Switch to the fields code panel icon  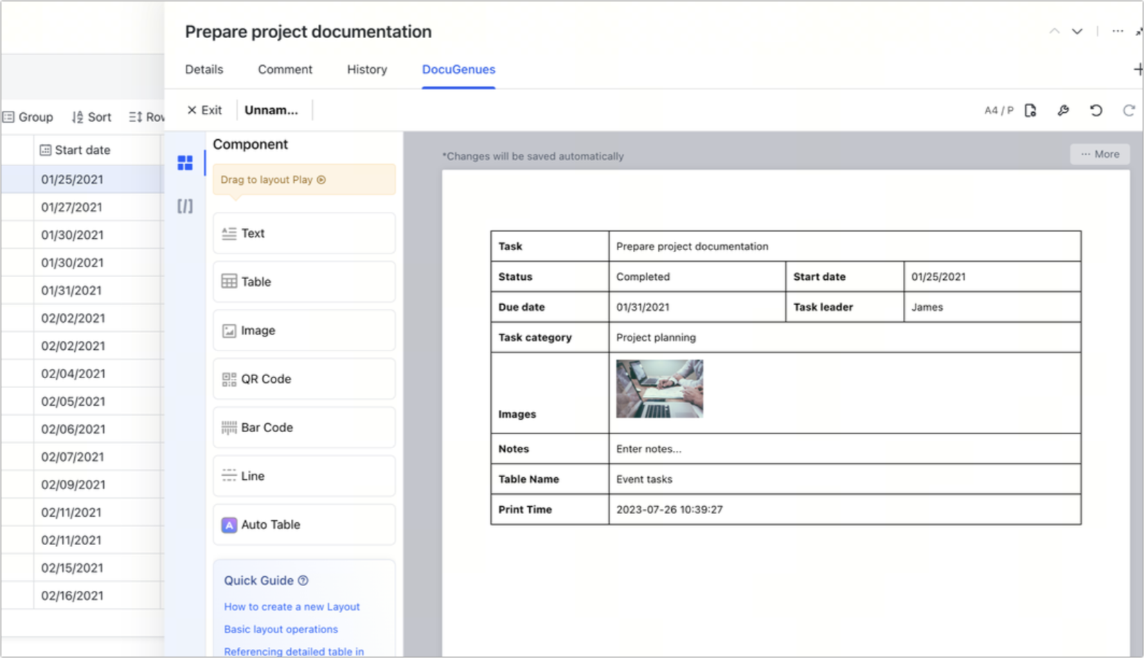point(185,206)
